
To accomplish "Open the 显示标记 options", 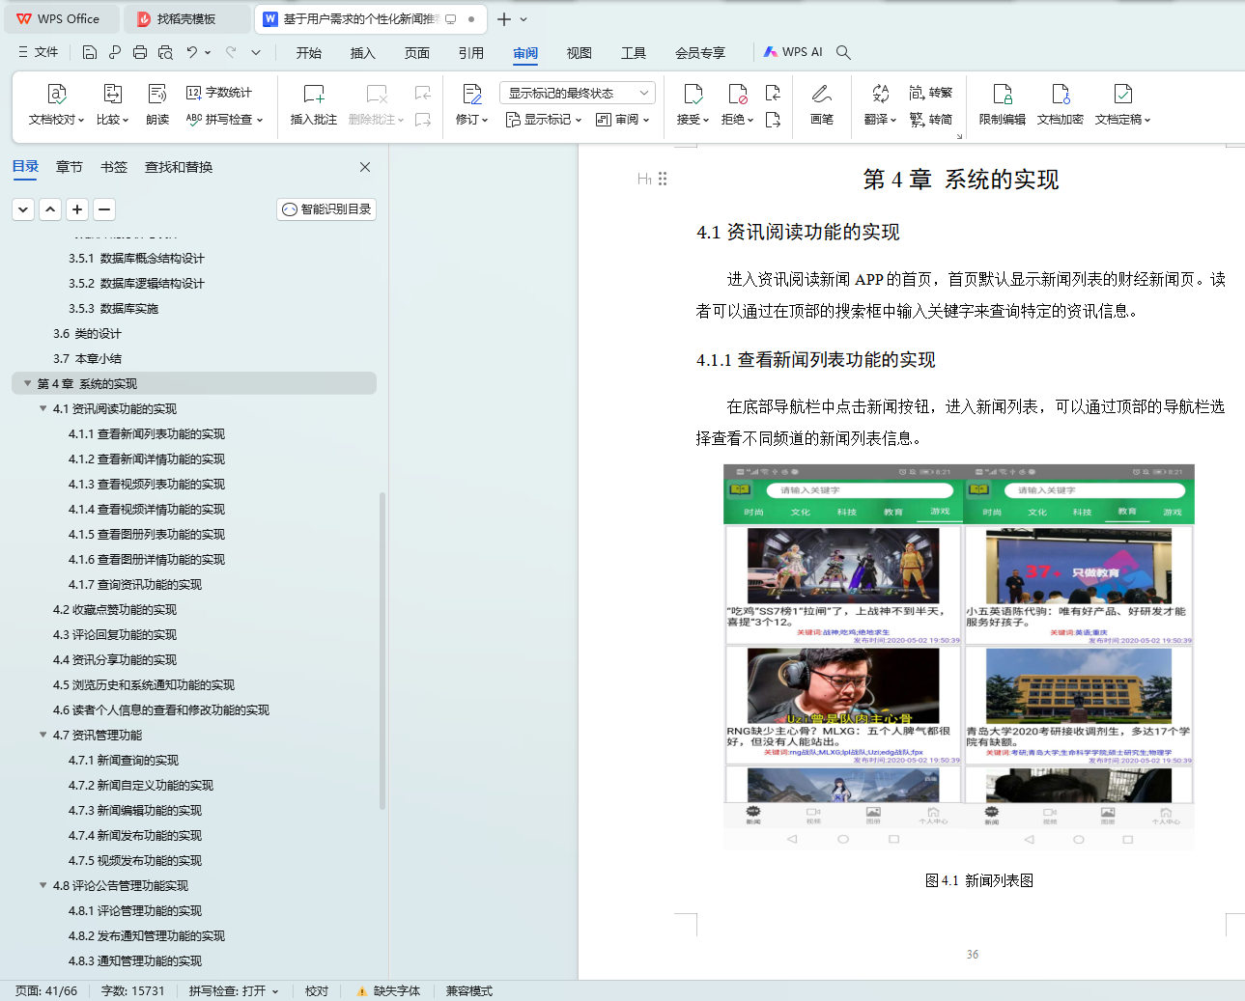I will click(544, 120).
